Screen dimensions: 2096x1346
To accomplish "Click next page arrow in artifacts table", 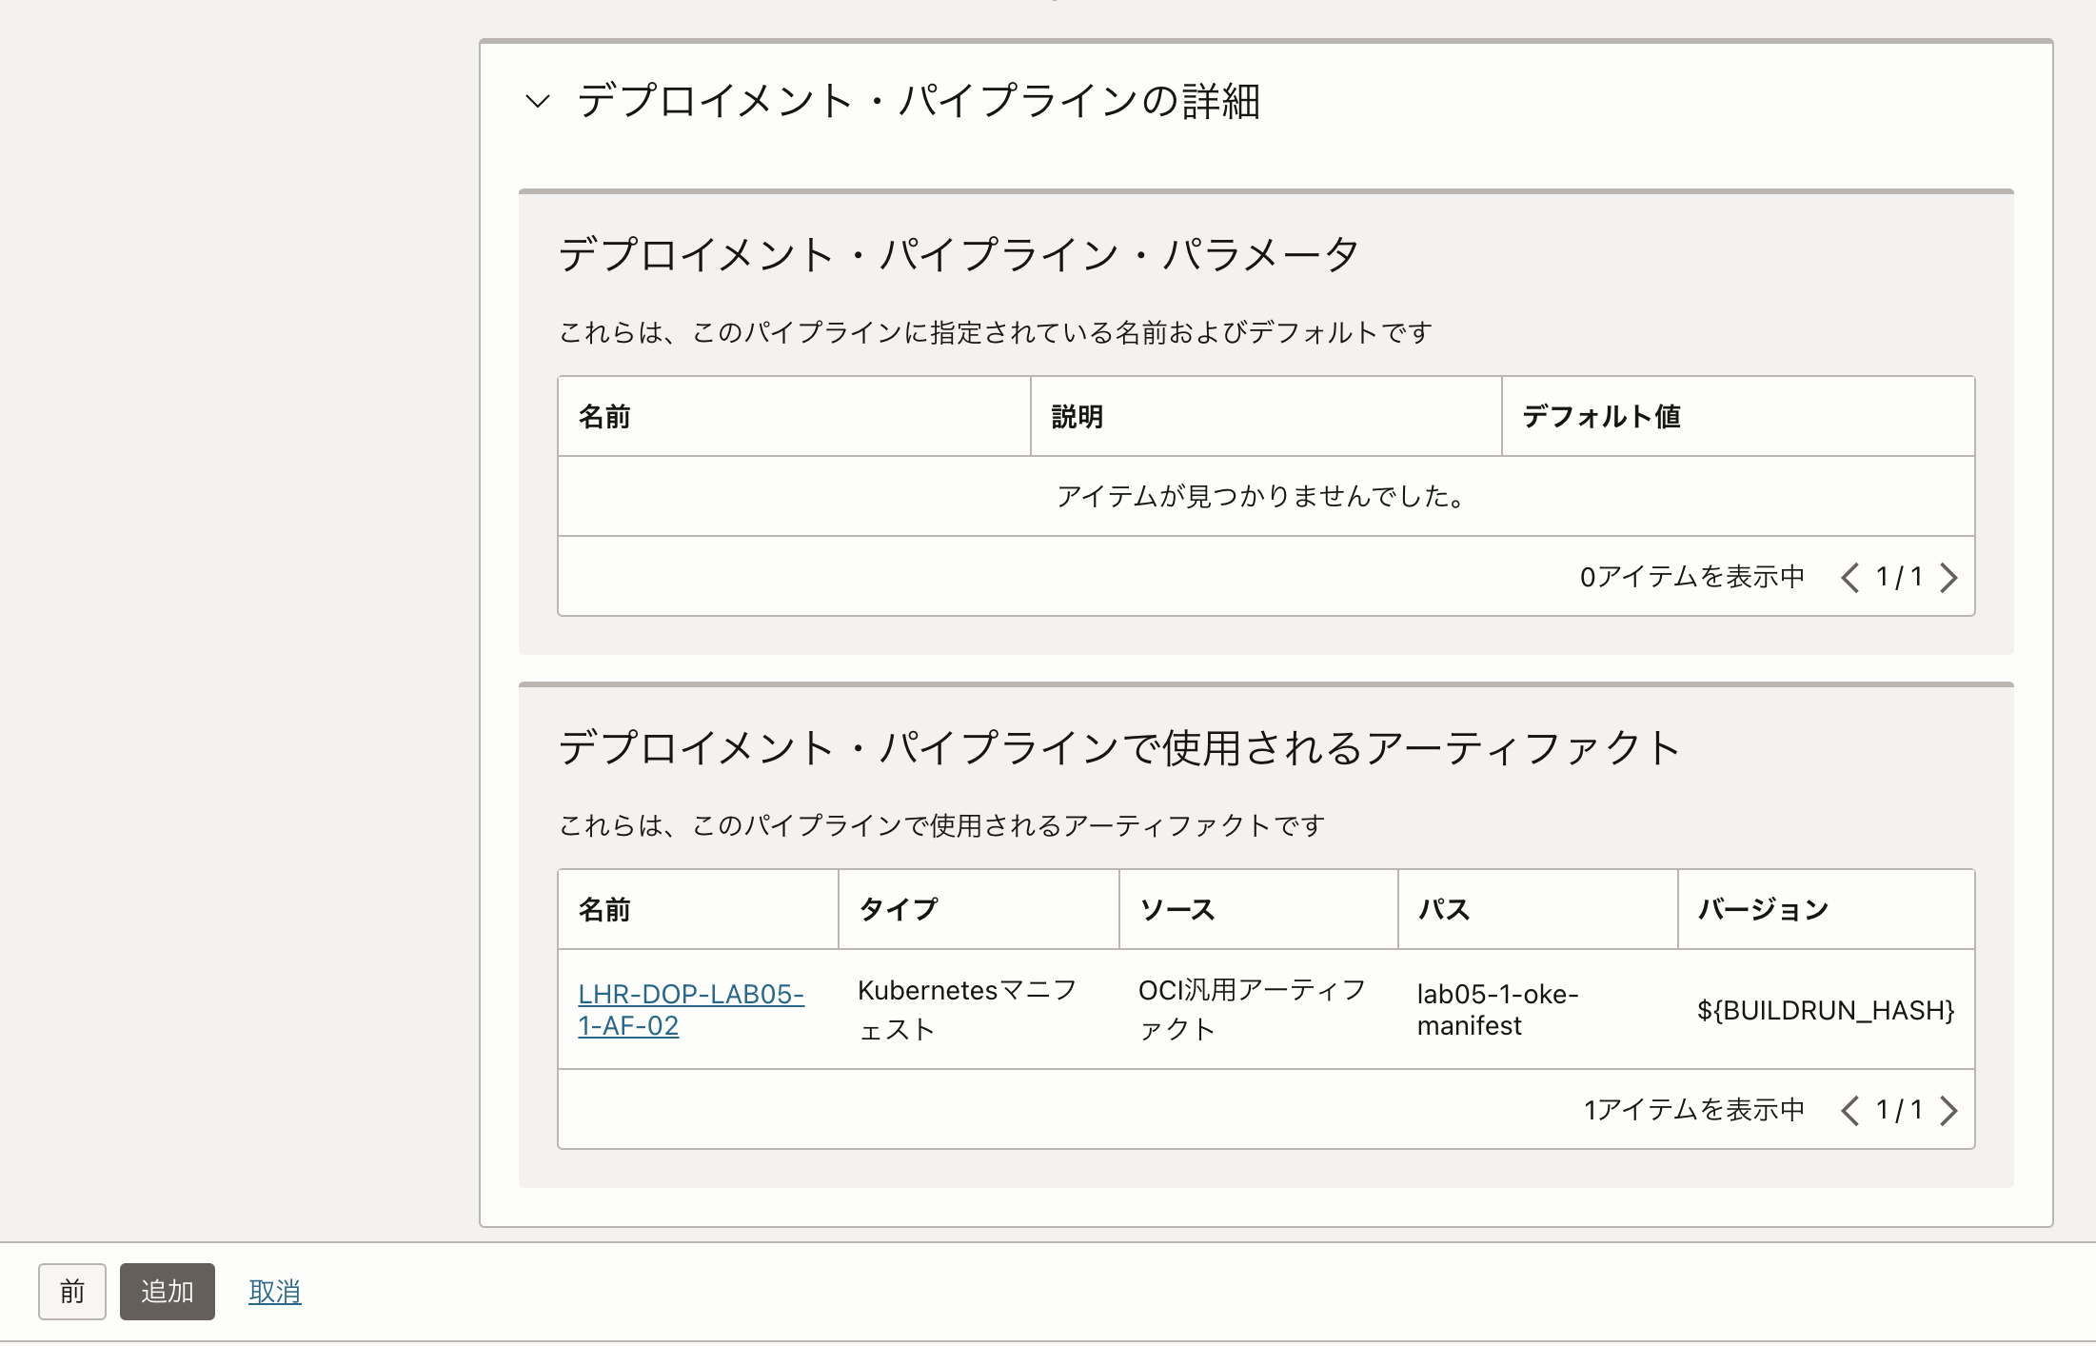I will tap(1948, 1110).
